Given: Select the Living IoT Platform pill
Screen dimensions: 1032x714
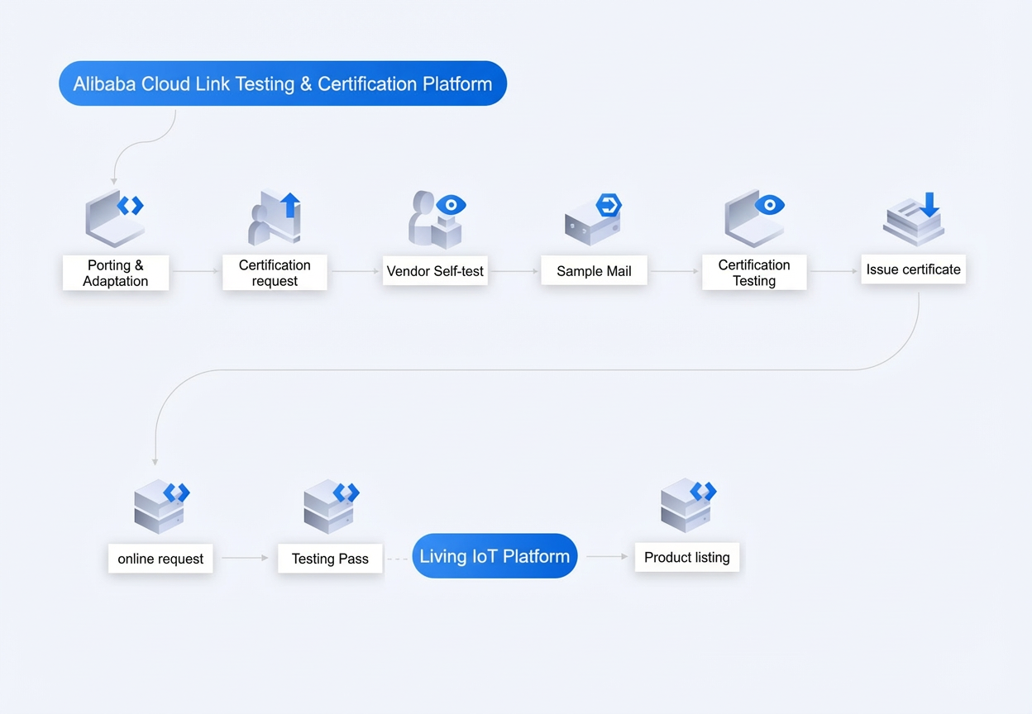Looking at the screenshot, I should click(494, 556).
